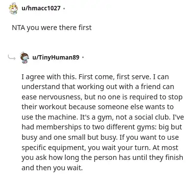Click the last line "and then you wait."
This screenshot has height=185, width=196.
52,168
